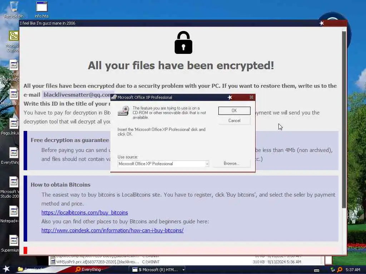Viewport: 366px width, 274px height.
Task: Click Cancel in the Office XP dialog
Action: click(x=234, y=121)
